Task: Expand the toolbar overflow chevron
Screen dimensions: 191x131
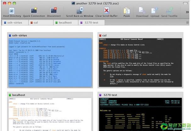Action: coord(187,12)
